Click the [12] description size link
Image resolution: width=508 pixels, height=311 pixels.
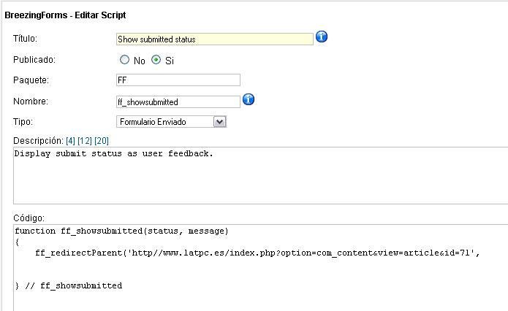[x=85, y=141]
